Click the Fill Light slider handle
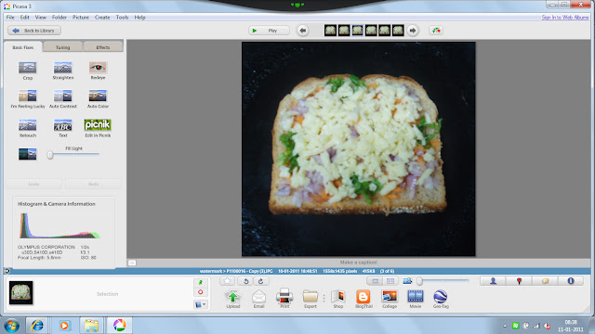 click(x=50, y=155)
